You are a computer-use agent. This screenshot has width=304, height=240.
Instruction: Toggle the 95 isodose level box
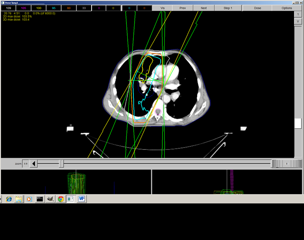click(x=54, y=8)
